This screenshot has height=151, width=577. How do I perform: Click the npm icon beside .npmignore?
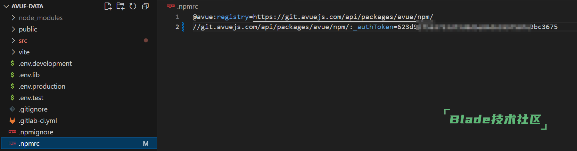(13, 132)
